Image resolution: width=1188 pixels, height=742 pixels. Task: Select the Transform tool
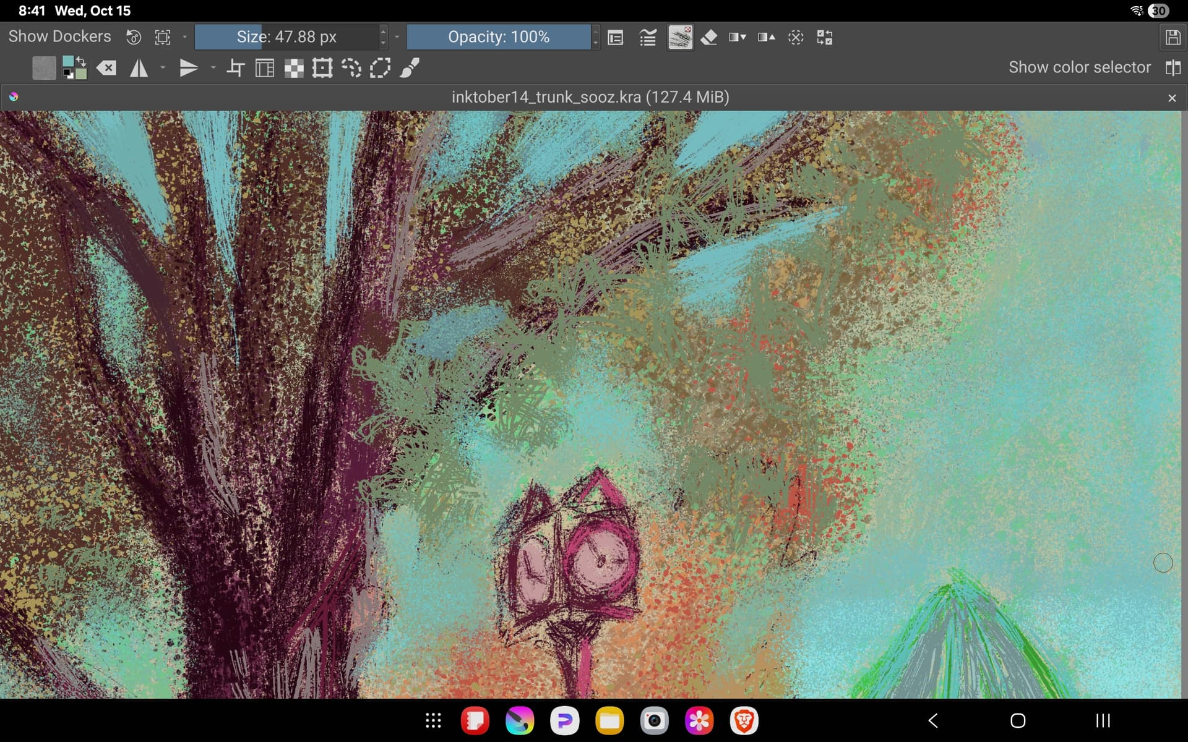(x=322, y=68)
